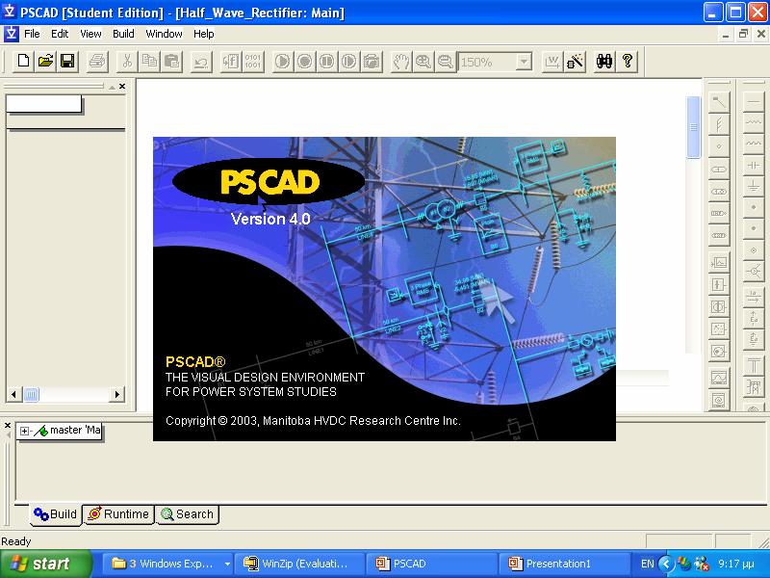Open the Build menu
This screenshot has width=770, height=578.
(x=123, y=34)
